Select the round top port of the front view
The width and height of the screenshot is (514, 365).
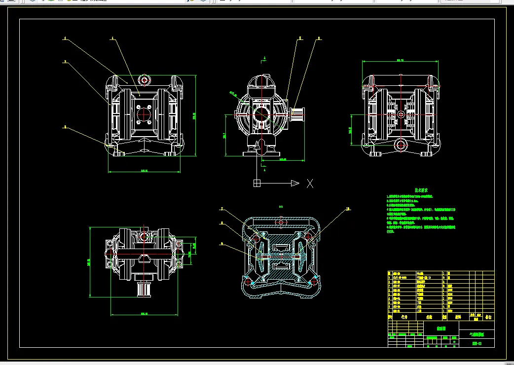point(144,79)
